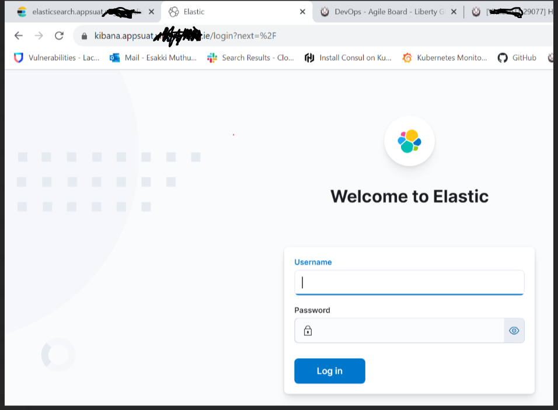Click the Elastic tab favicon
Viewport: 558px width, 410px height.
tap(174, 12)
